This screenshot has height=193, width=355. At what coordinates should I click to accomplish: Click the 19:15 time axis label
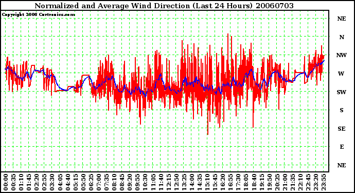coord(261,182)
